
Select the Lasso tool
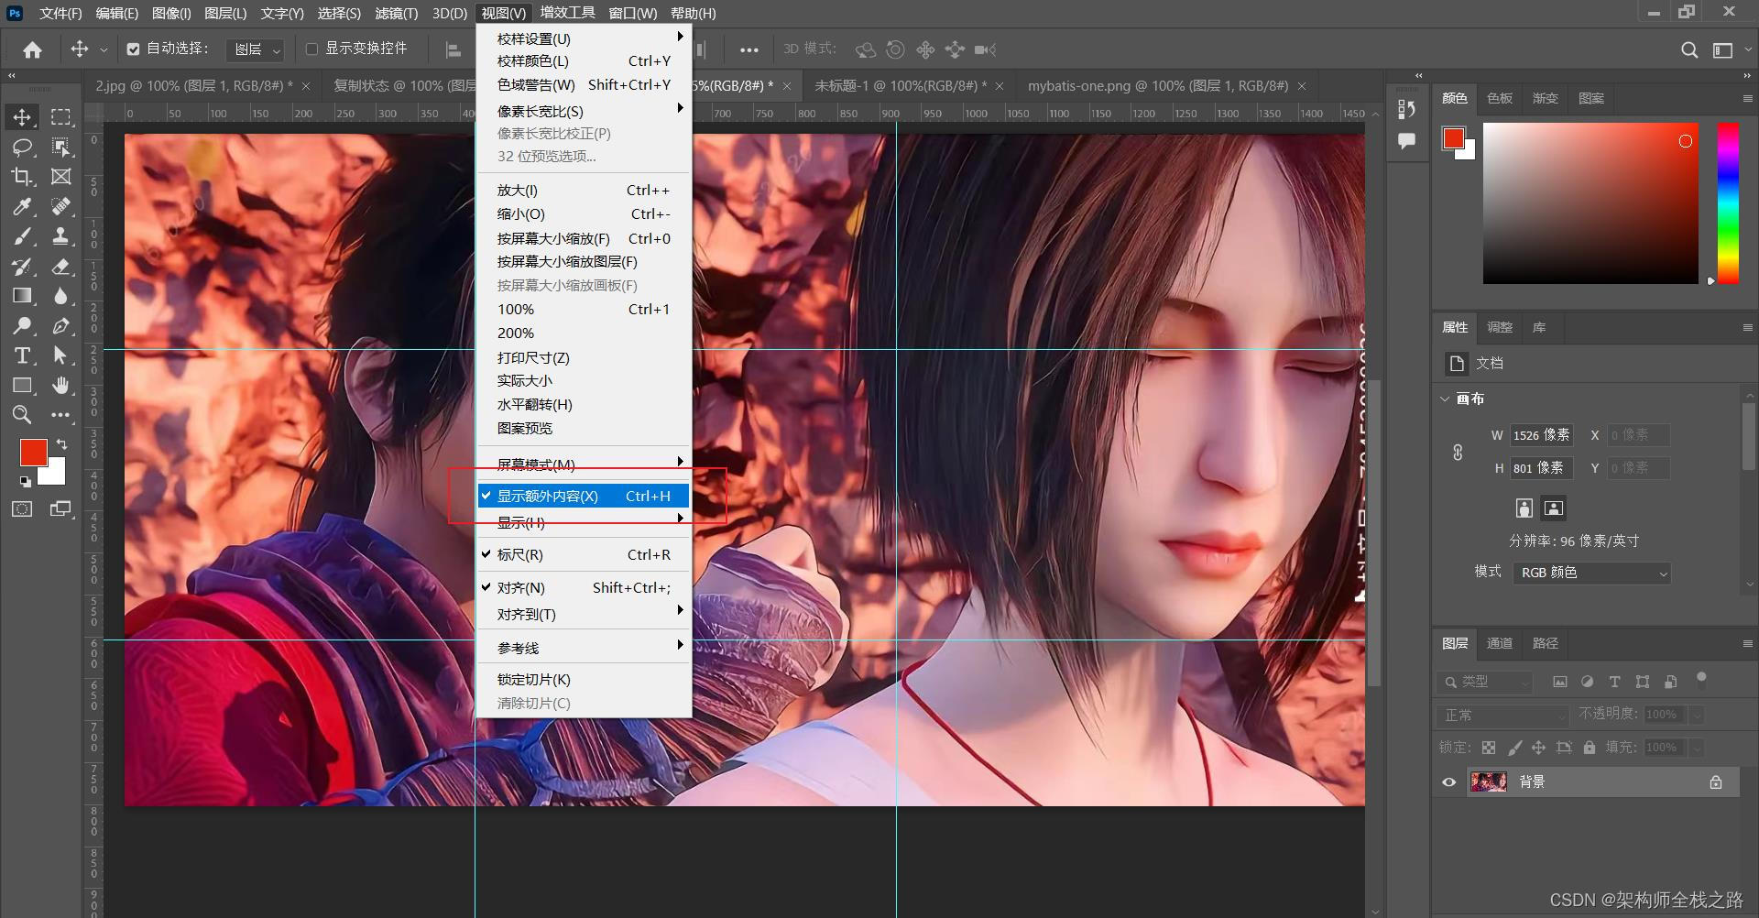(22, 147)
